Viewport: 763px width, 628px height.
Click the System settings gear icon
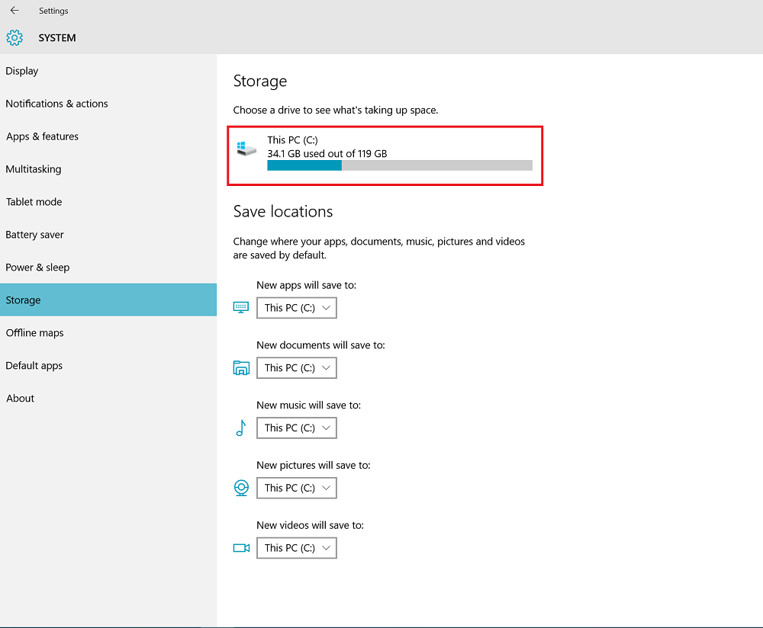point(14,38)
